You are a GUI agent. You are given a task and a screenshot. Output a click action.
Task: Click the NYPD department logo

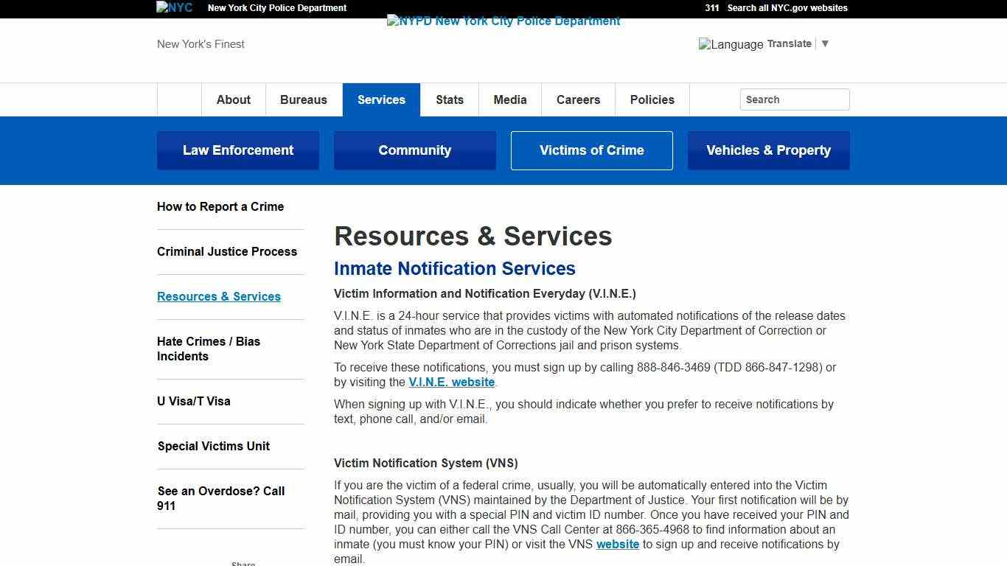tap(503, 21)
